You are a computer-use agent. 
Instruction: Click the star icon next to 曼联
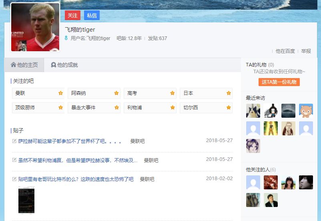pyautogui.click(x=60, y=93)
